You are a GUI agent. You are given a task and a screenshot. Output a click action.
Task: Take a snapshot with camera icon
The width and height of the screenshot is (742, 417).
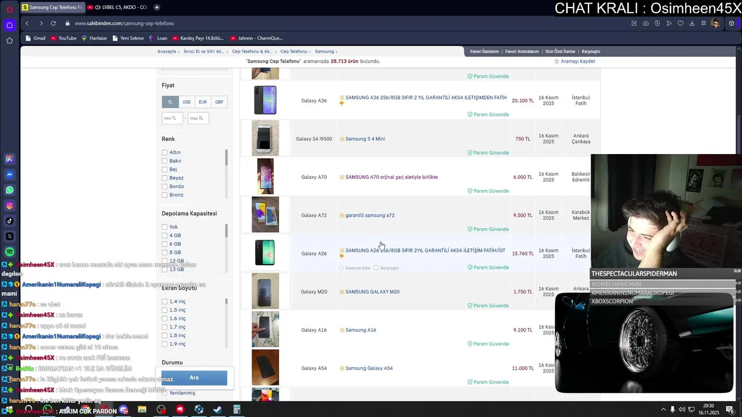pos(646,23)
